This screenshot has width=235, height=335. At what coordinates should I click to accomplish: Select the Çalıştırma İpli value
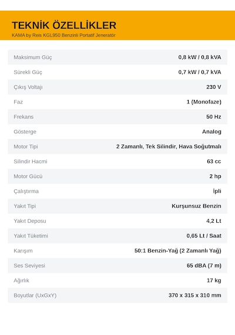click(217, 191)
